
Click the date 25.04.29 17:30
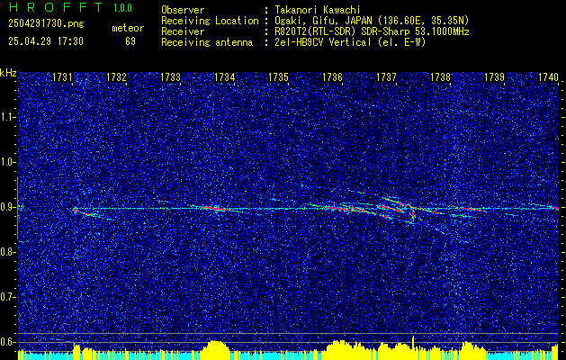pos(46,41)
